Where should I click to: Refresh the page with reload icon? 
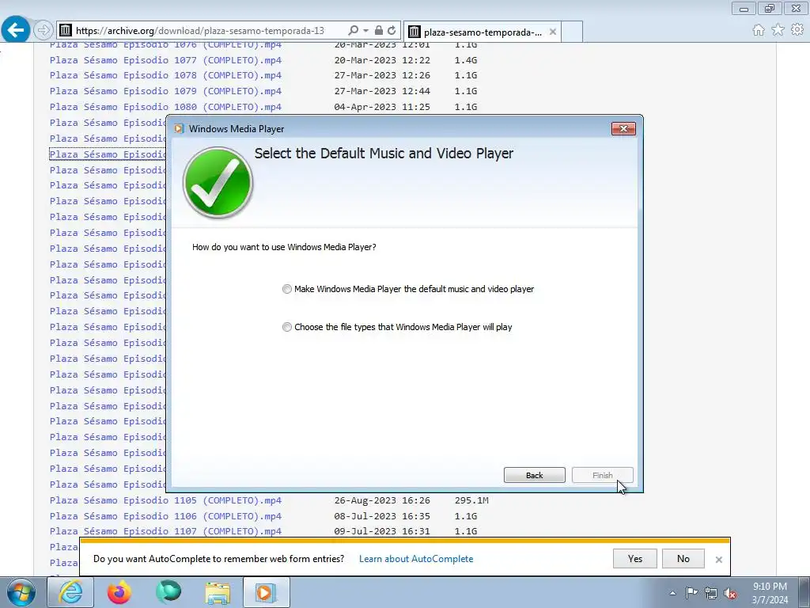tap(392, 31)
